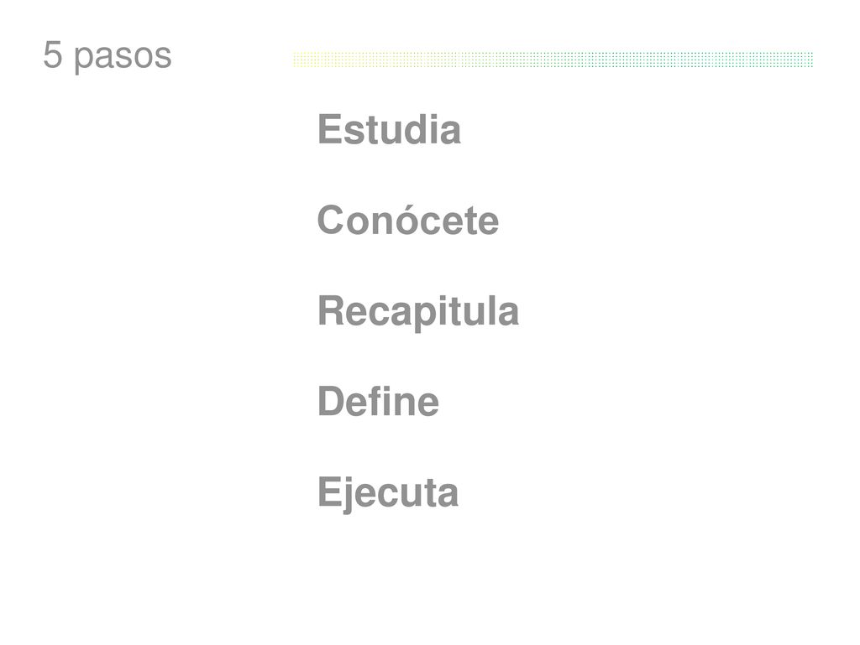Select the word 'Recapitula'

pos(418,311)
